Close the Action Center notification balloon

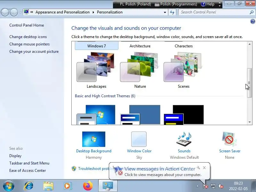pyautogui.click(x=204, y=168)
